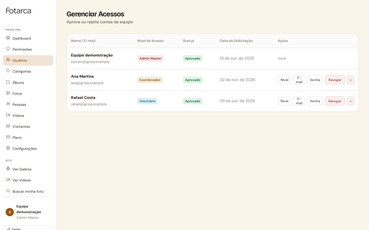Click the date 03 de out. de 2026
The image size is (369, 230).
(x=237, y=101)
